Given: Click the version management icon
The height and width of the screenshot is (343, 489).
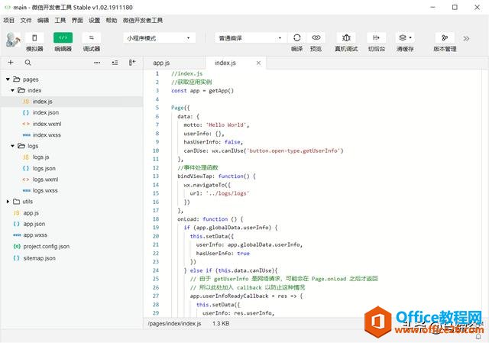Looking at the screenshot, I should pyautogui.click(x=445, y=37).
